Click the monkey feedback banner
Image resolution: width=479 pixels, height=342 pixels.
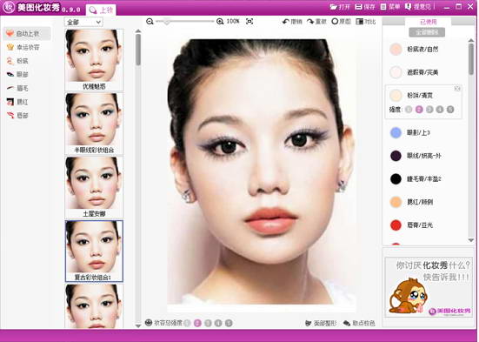[429, 286]
